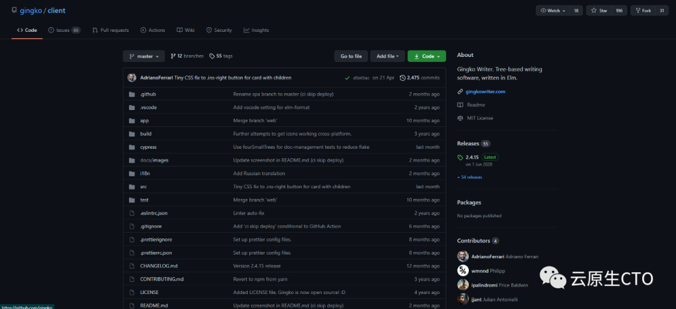Open the Insights tab

click(256, 30)
